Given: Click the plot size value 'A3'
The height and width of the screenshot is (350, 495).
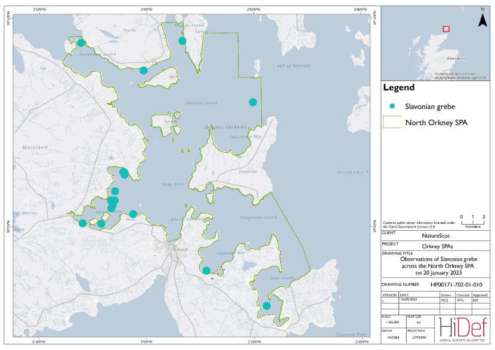Looking at the screenshot, I should click(x=419, y=323).
